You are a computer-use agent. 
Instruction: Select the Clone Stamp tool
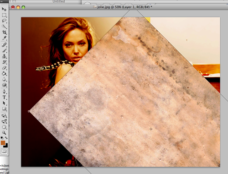click(4, 56)
